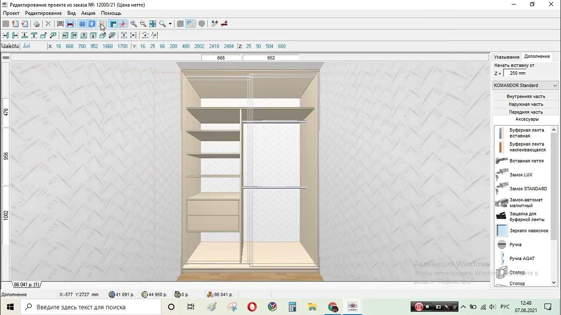
Task: Open the Редактирование menu
Action: [x=43, y=13]
